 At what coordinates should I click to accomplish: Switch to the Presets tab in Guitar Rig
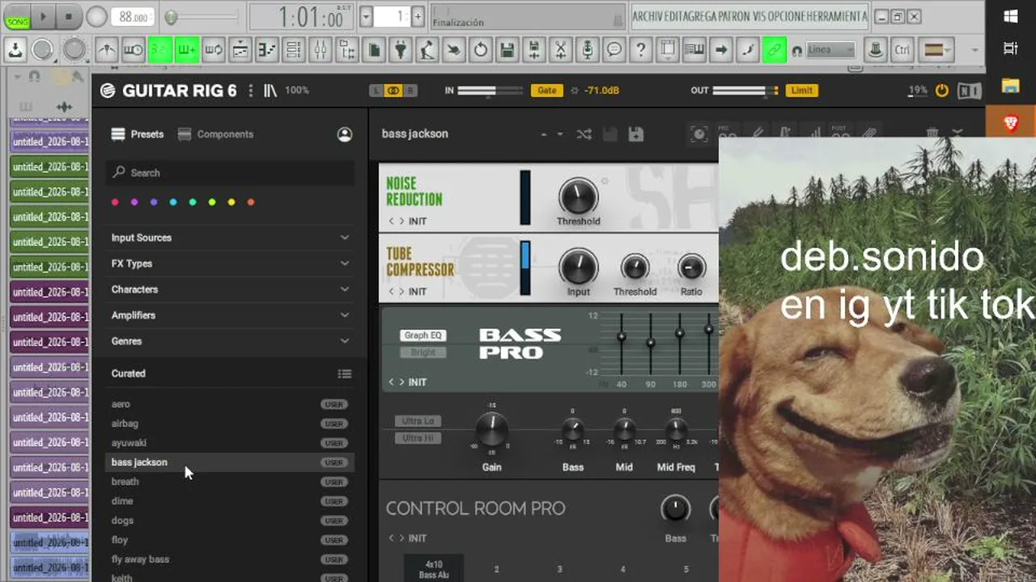[x=138, y=134]
